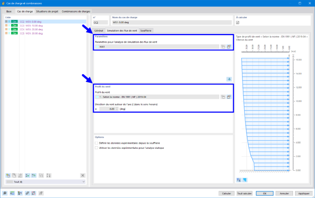Screen dimensions: 315x198
Task: Click the Annuler button
Action: point(284,193)
